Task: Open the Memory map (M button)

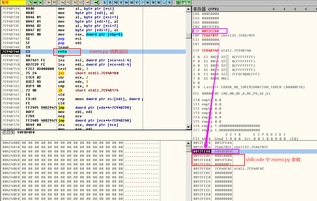Action: point(115,2)
